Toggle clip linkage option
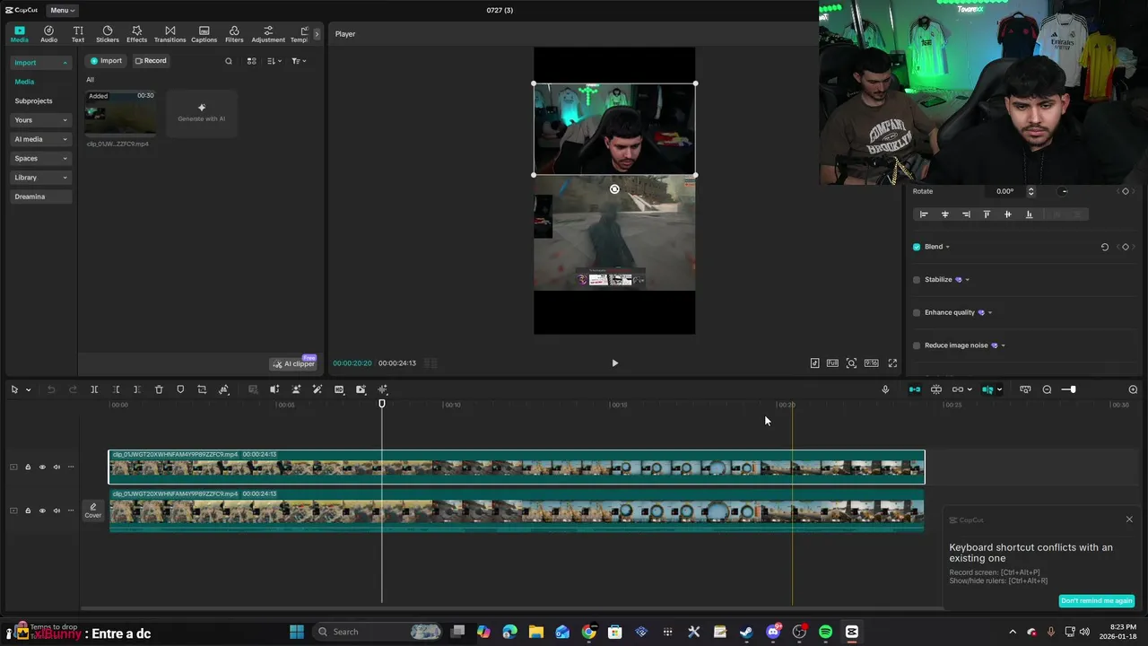Screen dimensions: 1148x646 tap(958, 389)
